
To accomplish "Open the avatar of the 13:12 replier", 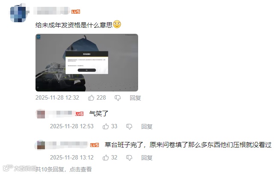I will [41, 145].
